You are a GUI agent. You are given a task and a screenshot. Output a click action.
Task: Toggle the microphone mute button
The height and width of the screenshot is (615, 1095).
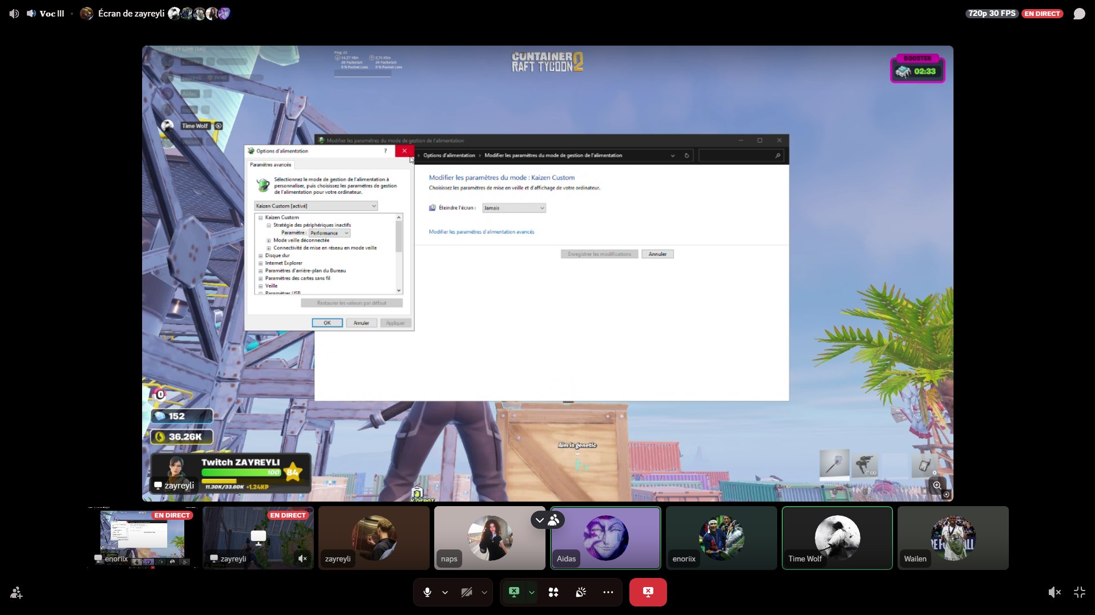click(427, 592)
